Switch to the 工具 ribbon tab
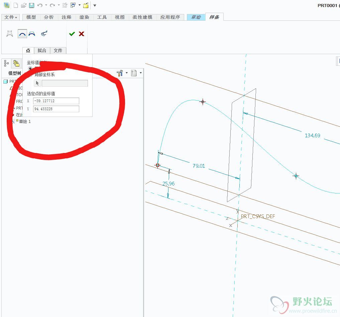Image resolution: width=340 pixels, height=317 pixels. (x=102, y=17)
